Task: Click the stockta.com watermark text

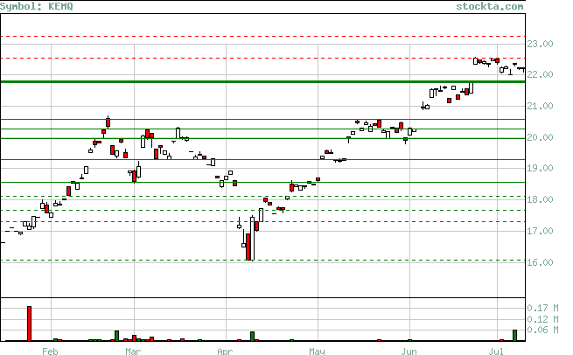Action: pos(490,7)
